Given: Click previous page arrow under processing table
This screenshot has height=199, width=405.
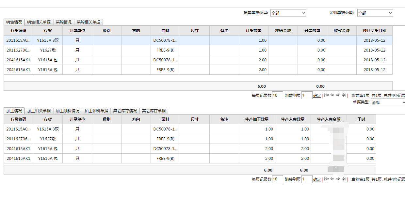Looking at the screenshot, I should tap(332, 179).
